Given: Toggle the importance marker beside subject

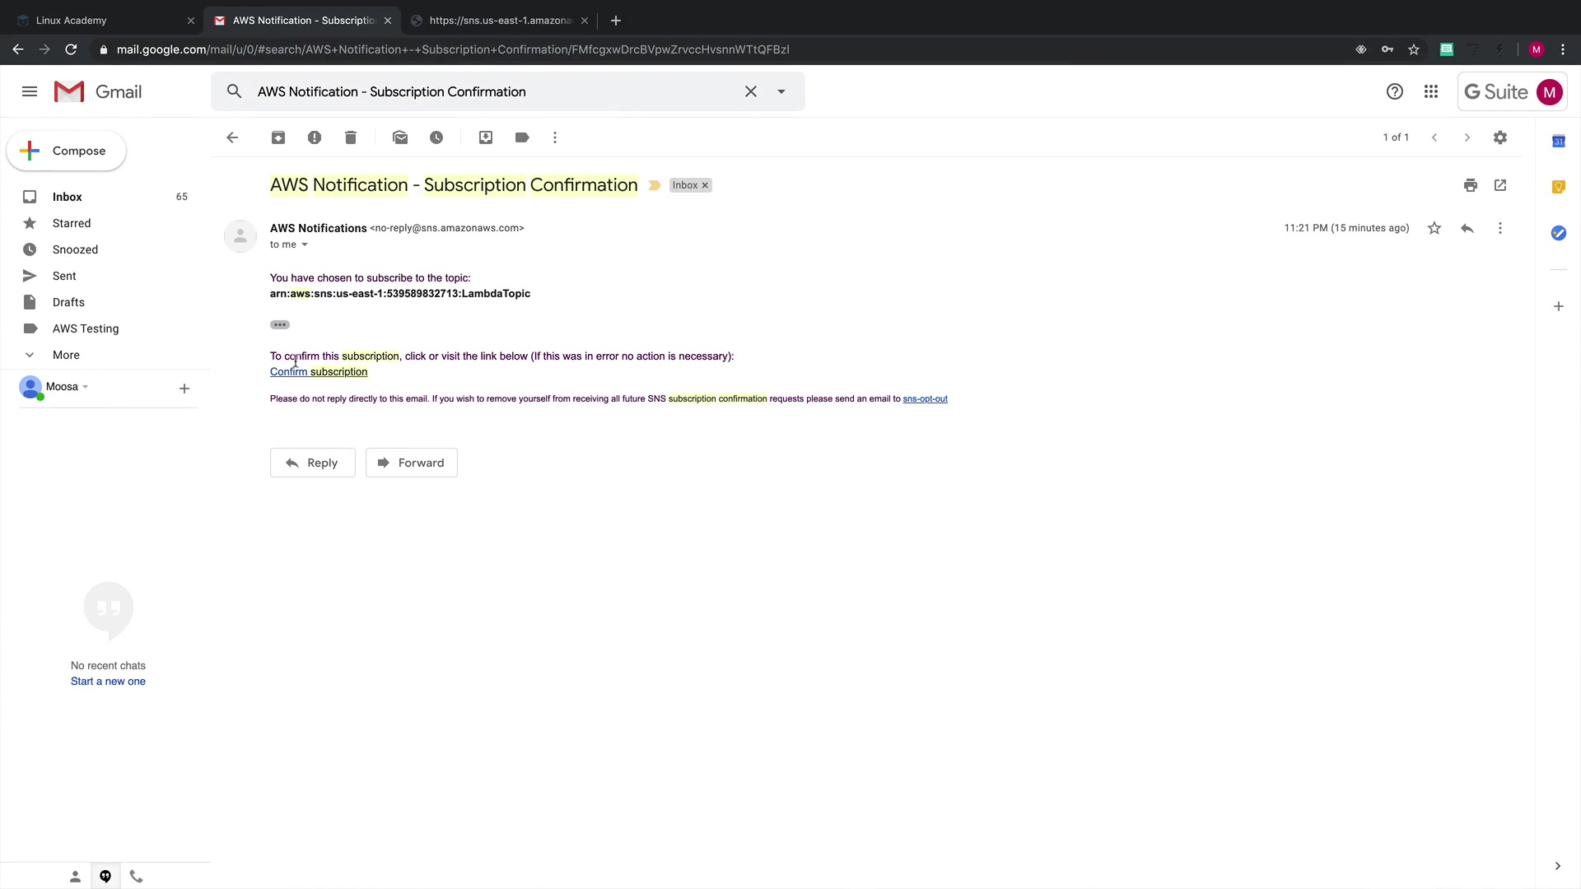Looking at the screenshot, I should (655, 185).
